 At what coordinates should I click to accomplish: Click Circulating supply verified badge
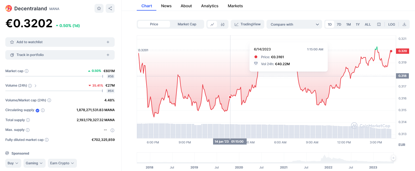coord(37,110)
